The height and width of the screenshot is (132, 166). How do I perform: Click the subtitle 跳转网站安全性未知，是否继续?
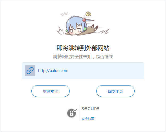click(83, 57)
